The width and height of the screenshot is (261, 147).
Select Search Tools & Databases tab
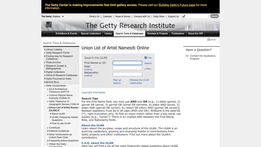129,33
